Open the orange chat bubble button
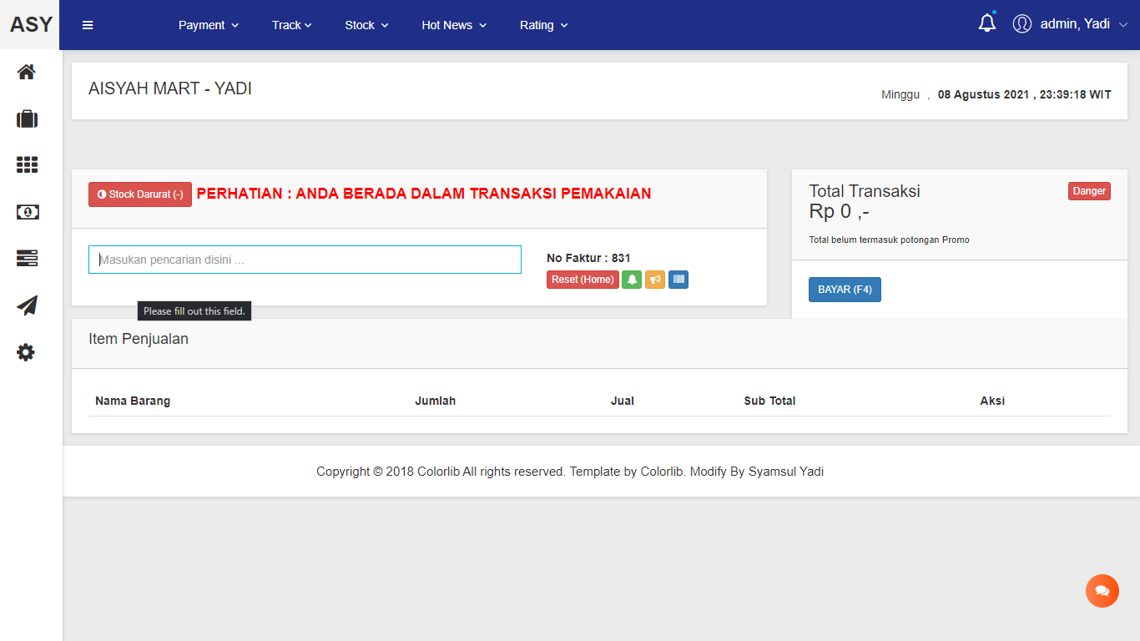Screen dimensions: 1140x641 click(1102, 591)
